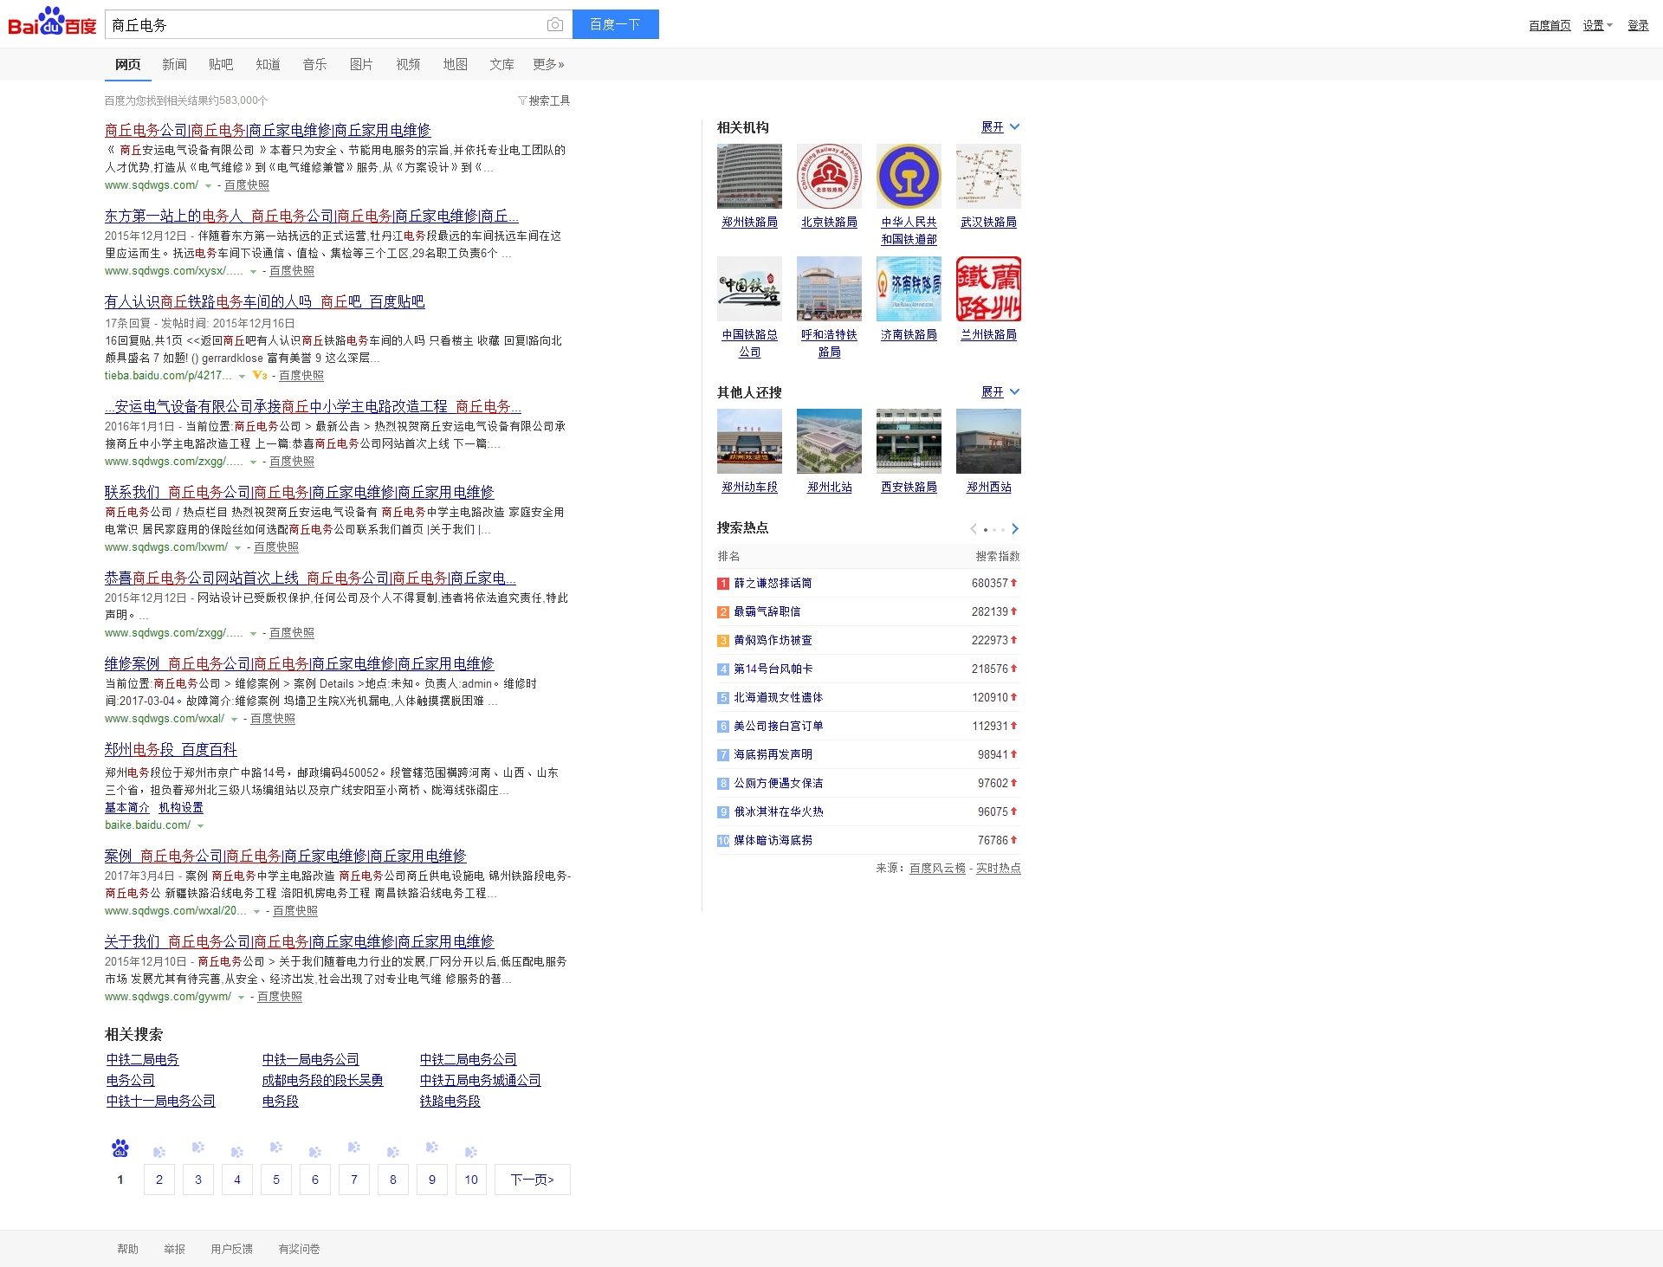
Task: Open 举报 footer link
Action: coord(174,1249)
